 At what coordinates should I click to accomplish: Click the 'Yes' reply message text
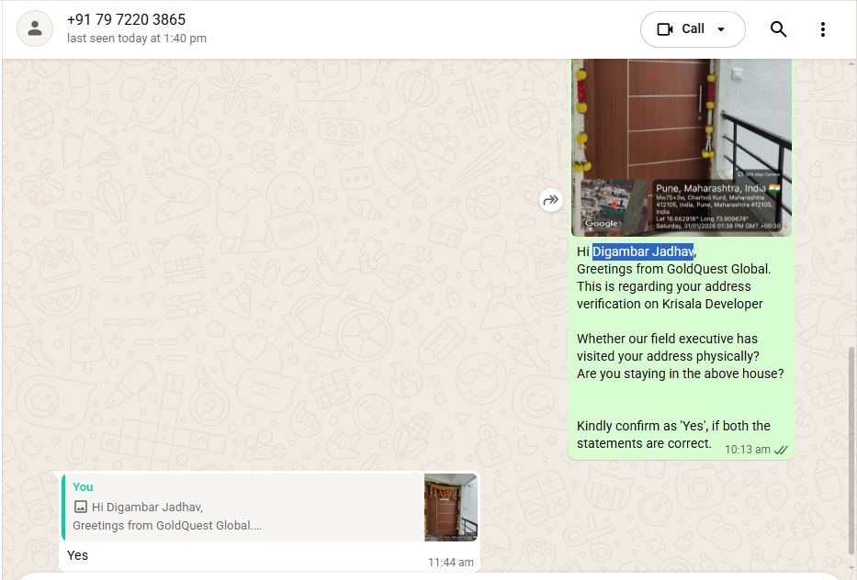(77, 555)
